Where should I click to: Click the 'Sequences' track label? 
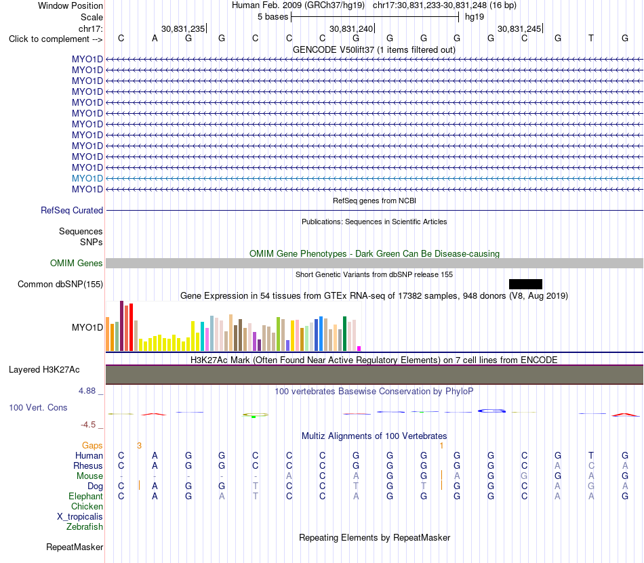(x=81, y=232)
